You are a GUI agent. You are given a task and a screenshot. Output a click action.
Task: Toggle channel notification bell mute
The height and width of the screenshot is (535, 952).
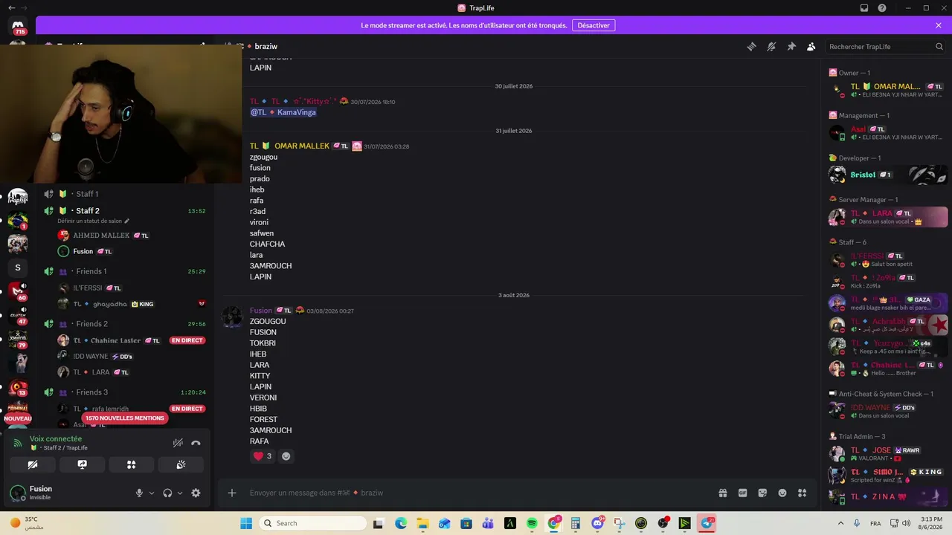(x=771, y=46)
